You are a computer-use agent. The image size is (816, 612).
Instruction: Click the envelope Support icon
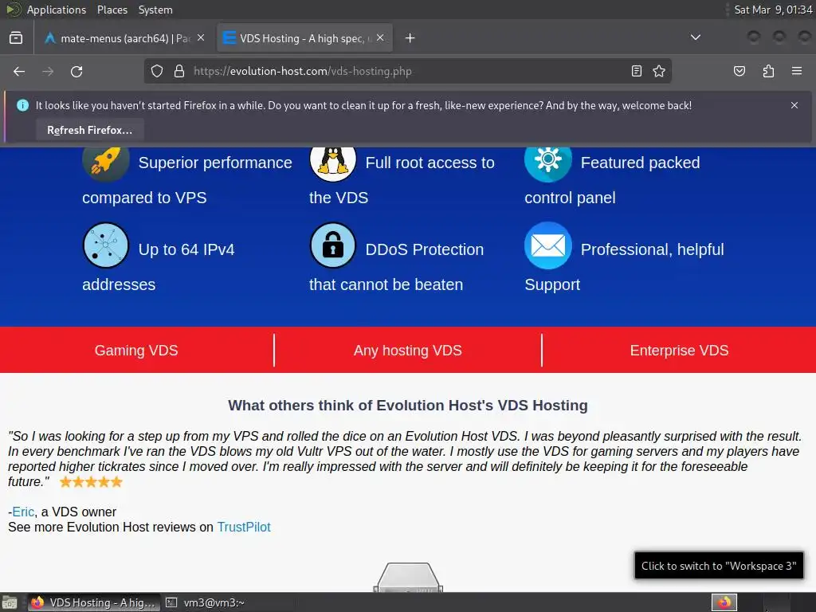click(x=548, y=245)
